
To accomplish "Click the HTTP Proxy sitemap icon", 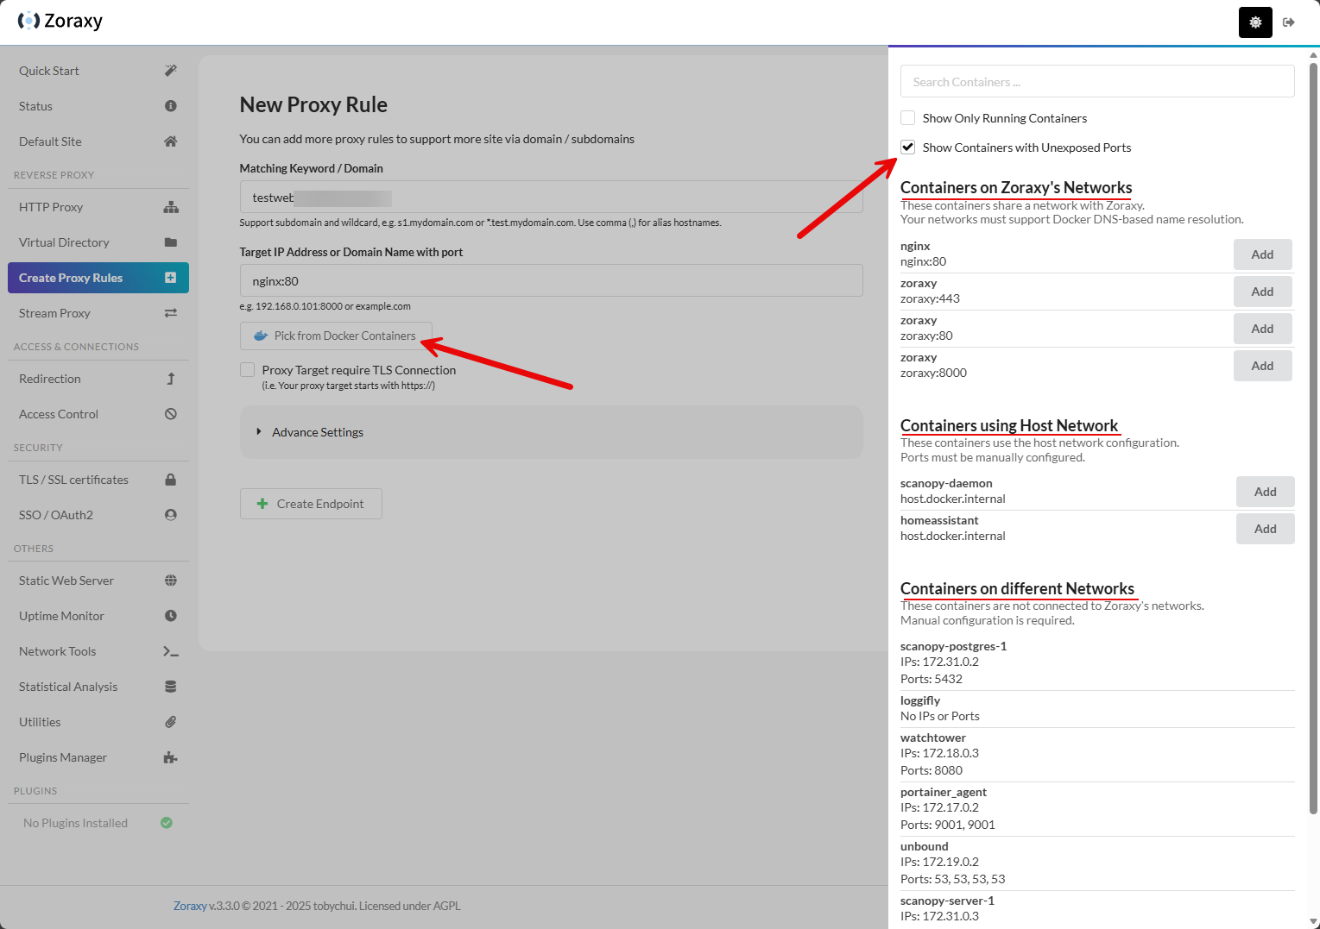I will coord(170,207).
